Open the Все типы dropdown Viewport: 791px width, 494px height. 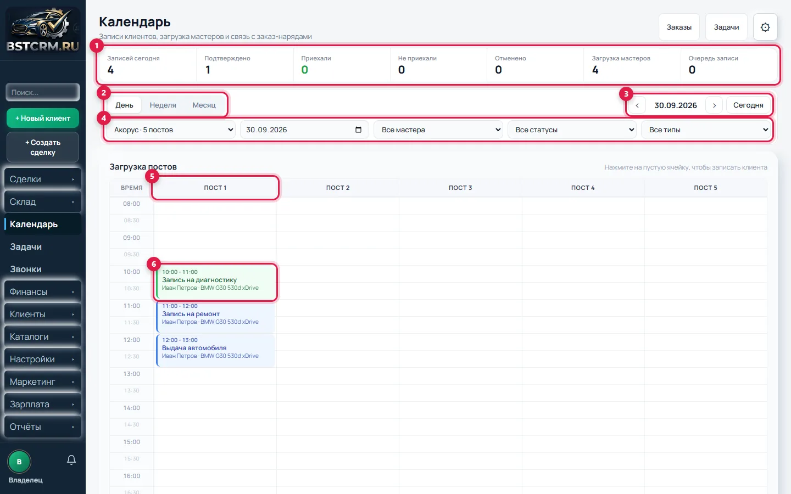click(x=705, y=130)
